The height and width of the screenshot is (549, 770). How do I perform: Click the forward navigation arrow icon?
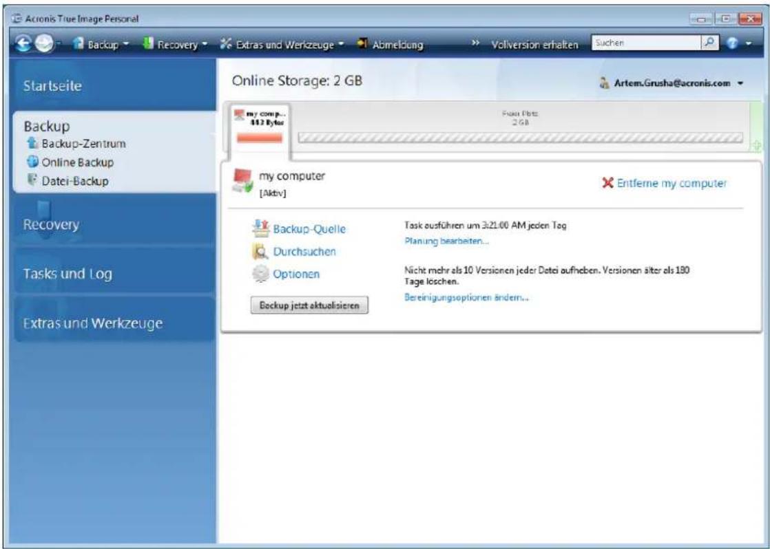click(x=45, y=44)
